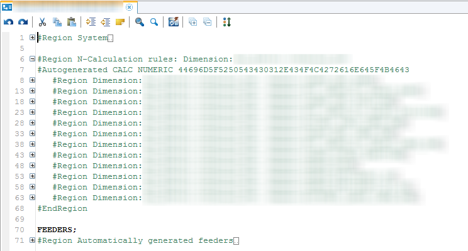Expand Region Dimension on line 58

click(32, 187)
